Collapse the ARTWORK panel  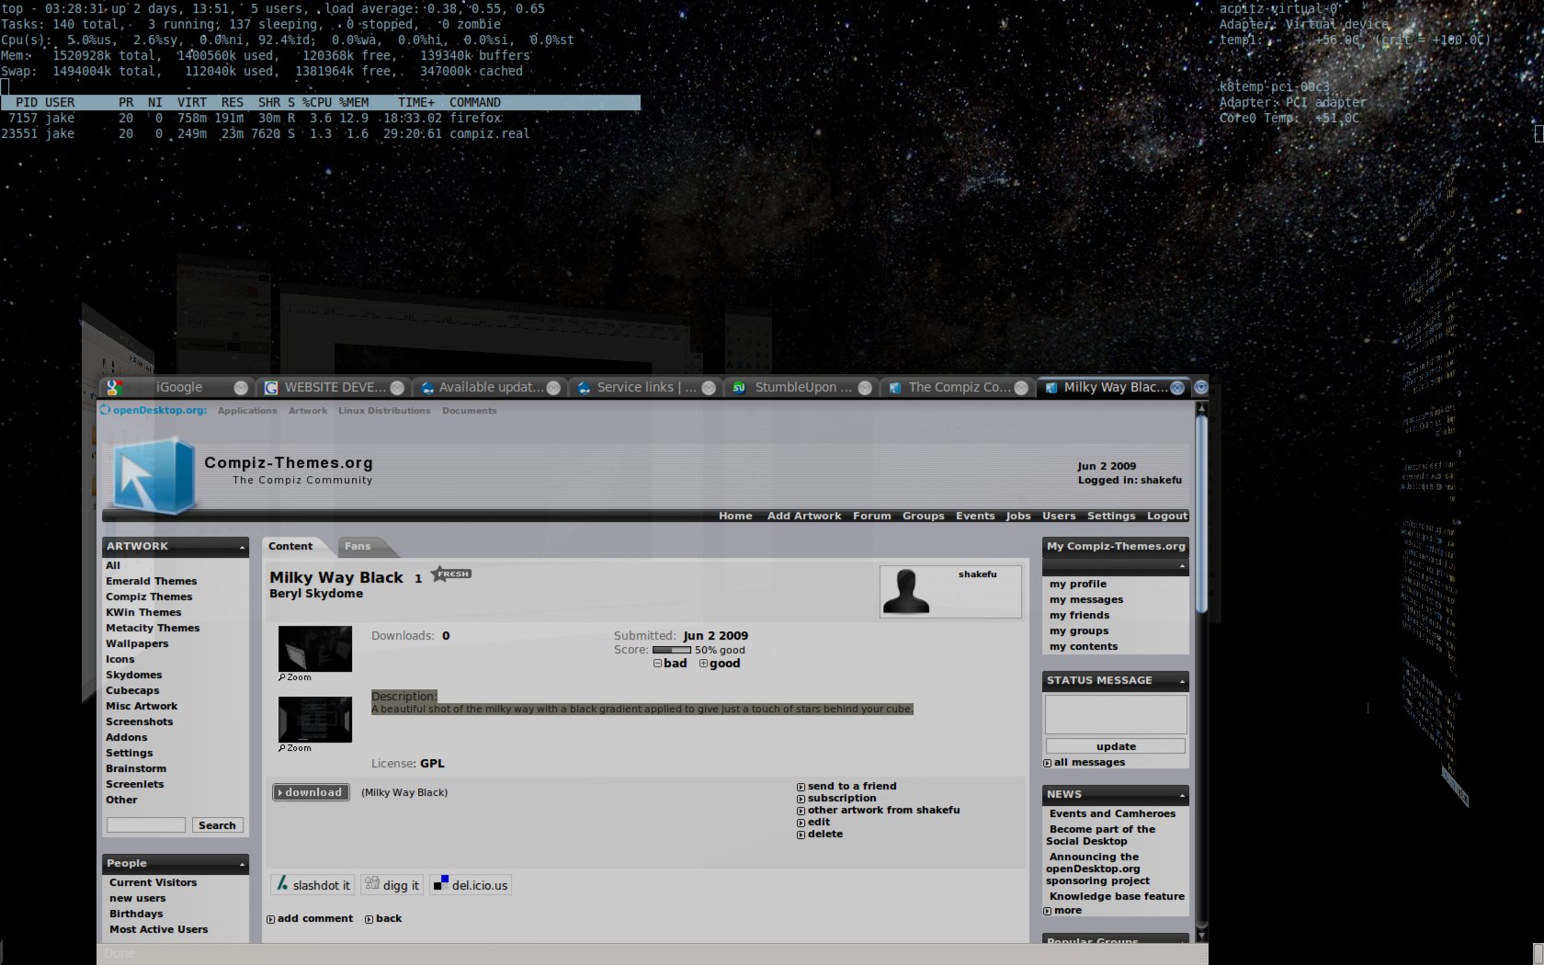243,548
